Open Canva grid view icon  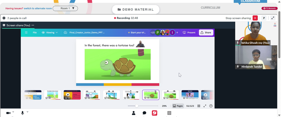coord(199,106)
